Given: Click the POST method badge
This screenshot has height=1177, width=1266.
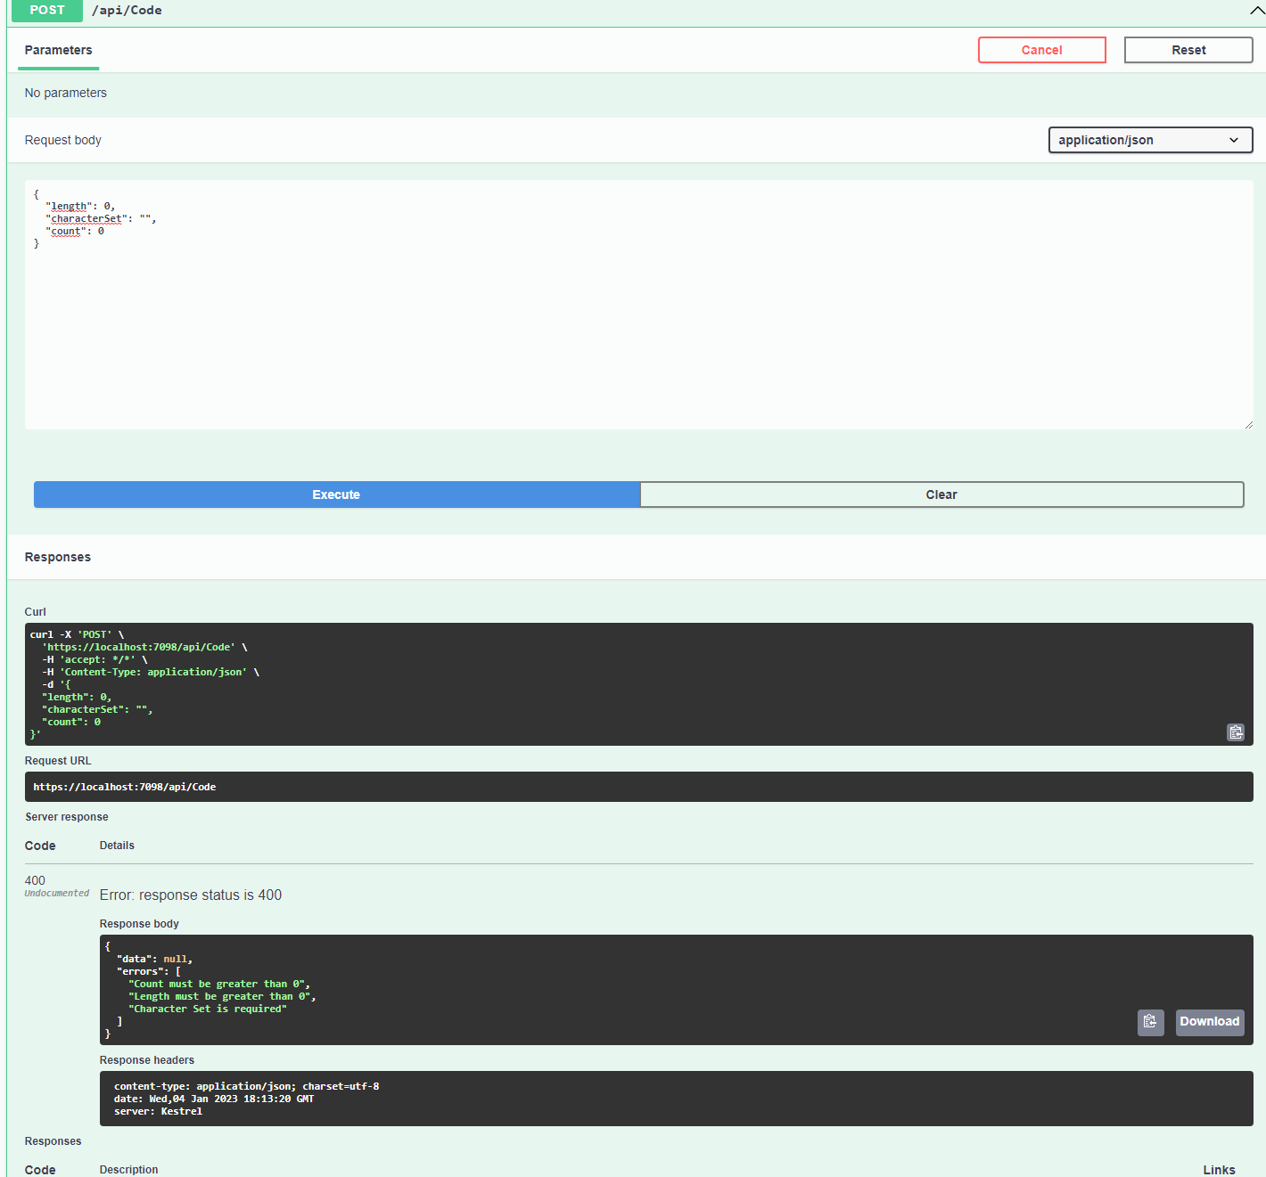Looking at the screenshot, I should pos(47,11).
